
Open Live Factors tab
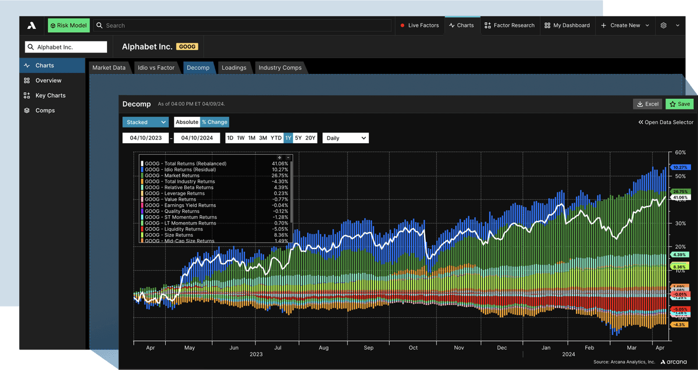pyautogui.click(x=419, y=26)
